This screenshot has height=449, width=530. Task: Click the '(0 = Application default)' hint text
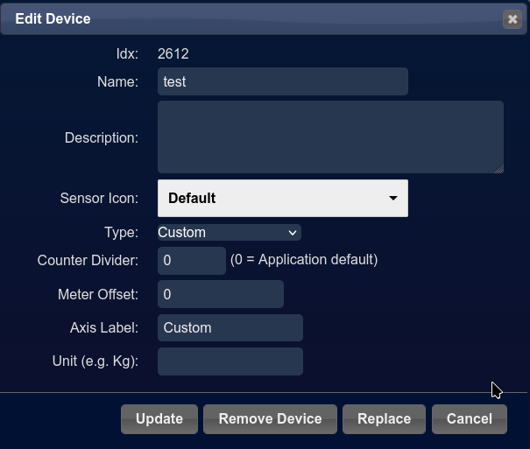(304, 260)
